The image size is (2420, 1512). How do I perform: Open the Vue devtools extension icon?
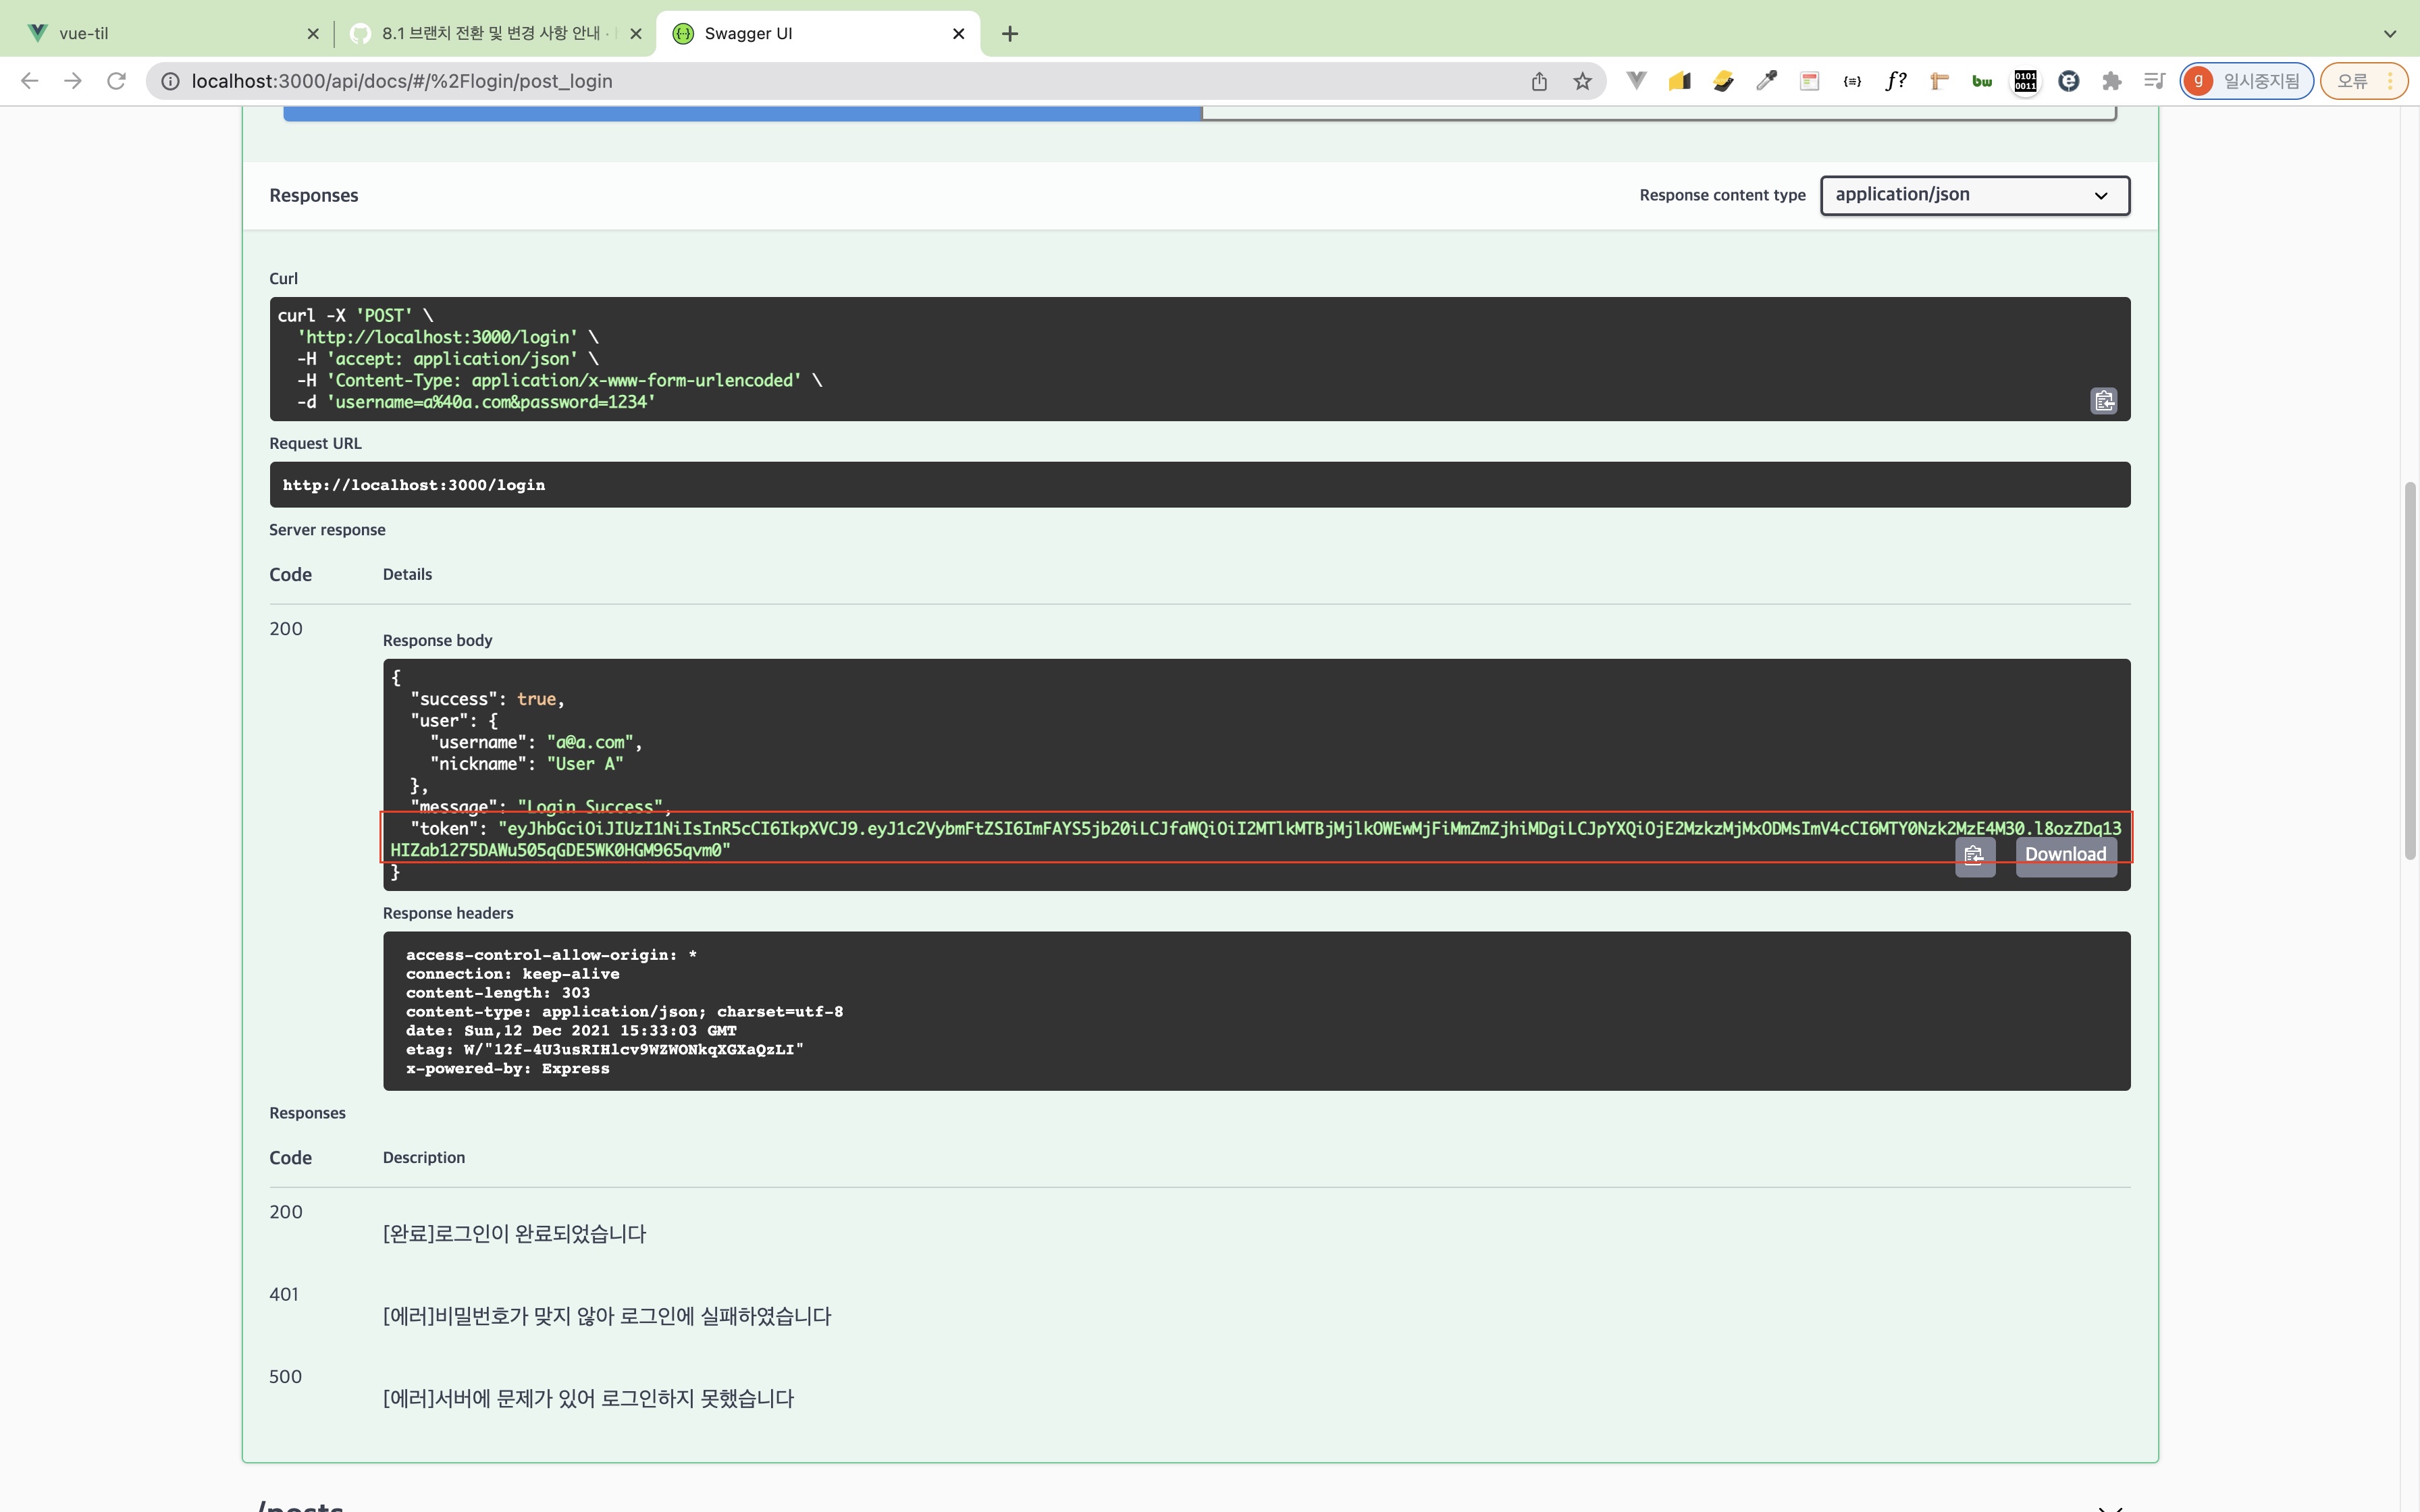[x=1636, y=81]
